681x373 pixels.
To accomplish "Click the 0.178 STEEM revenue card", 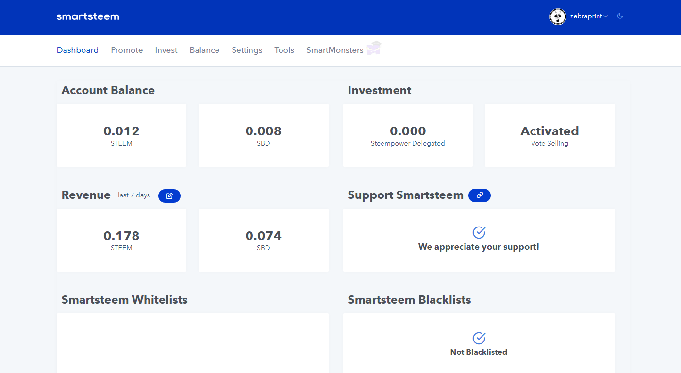I will click(121, 240).
